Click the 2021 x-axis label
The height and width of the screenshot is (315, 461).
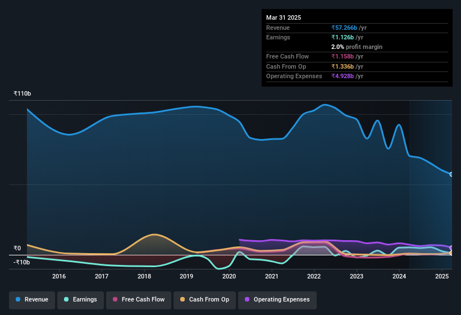pos(272,276)
